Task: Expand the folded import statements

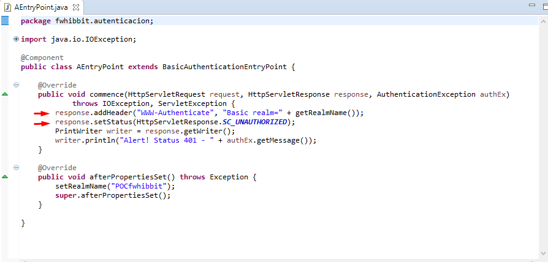Action: 16,39
